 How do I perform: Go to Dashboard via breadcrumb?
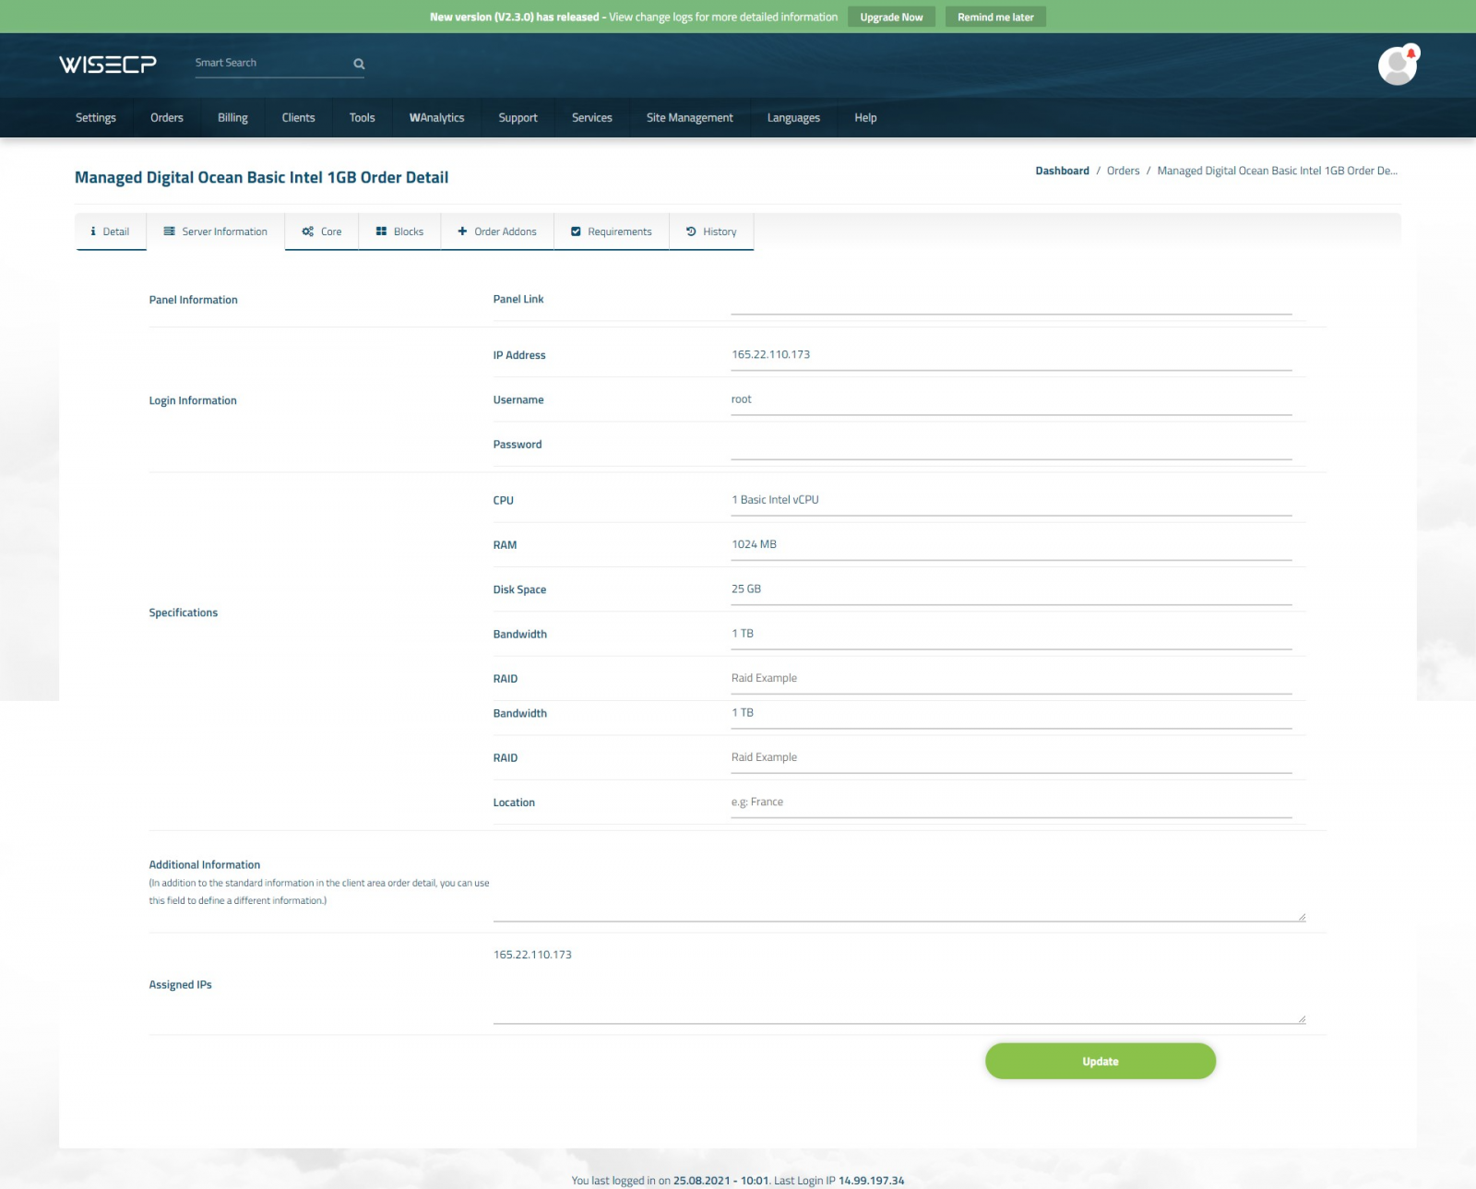click(x=1062, y=171)
